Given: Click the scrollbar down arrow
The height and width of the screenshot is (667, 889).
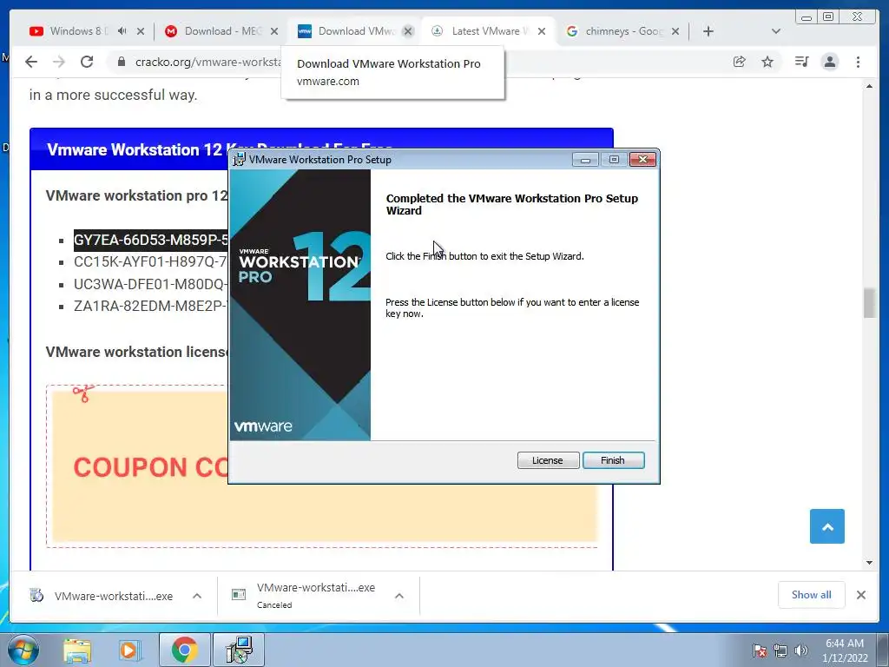Looking at the screenshot, I should [x=869, y=563].
